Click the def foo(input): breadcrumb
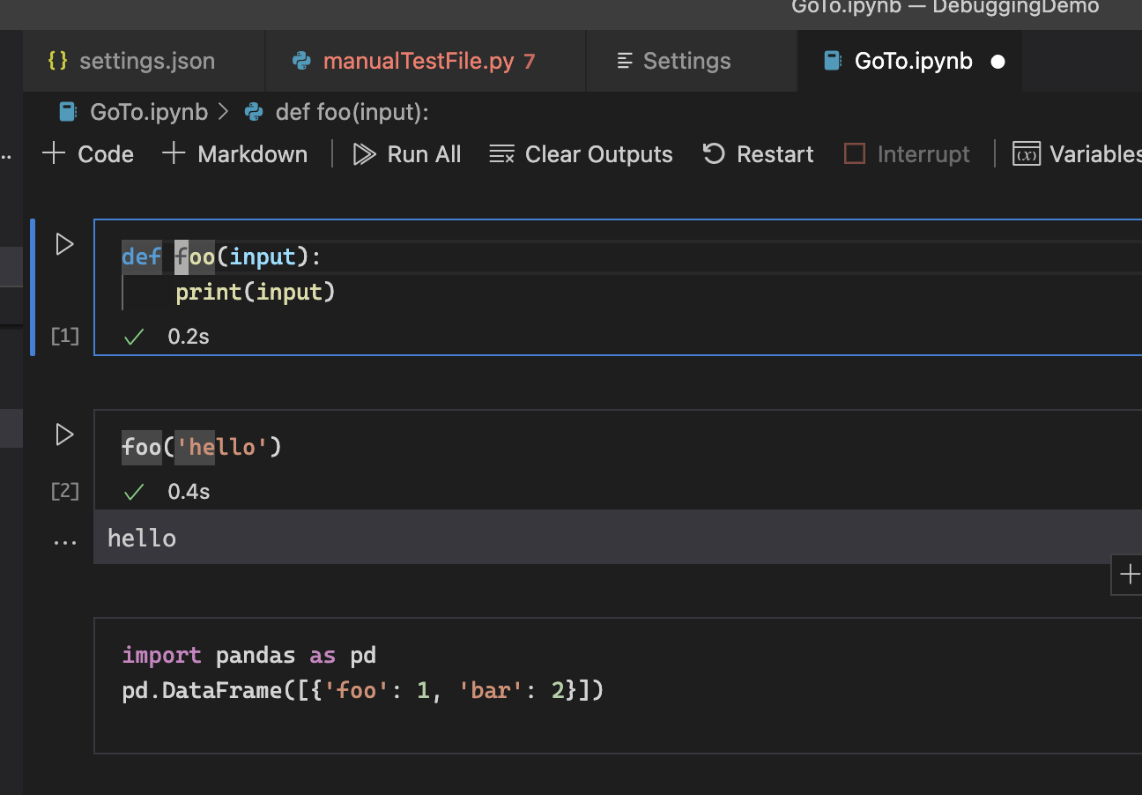Screen dimensions: 1142x795 352,112
